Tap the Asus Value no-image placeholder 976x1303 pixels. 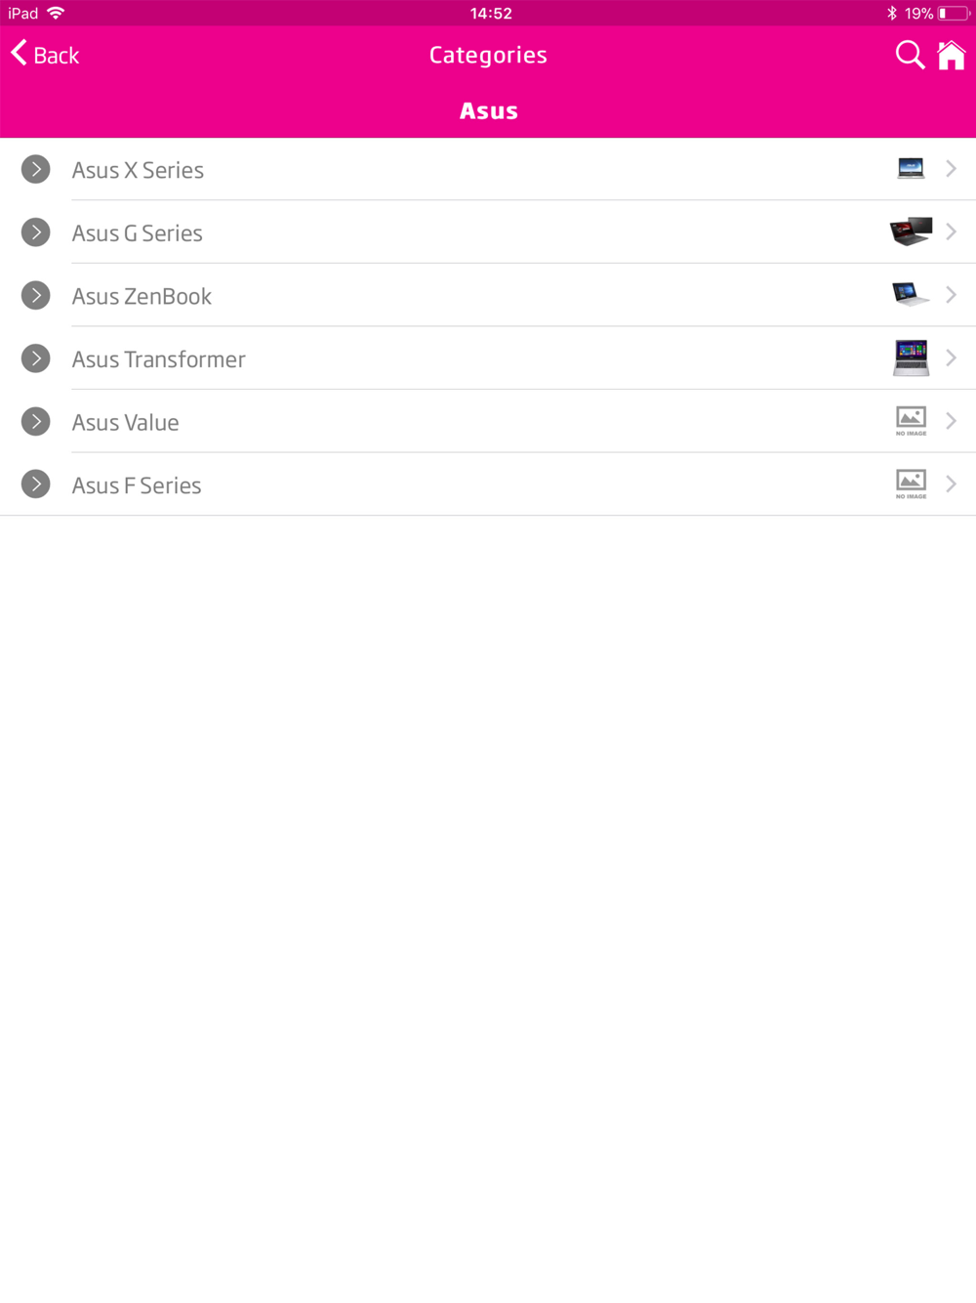(911, 421)
